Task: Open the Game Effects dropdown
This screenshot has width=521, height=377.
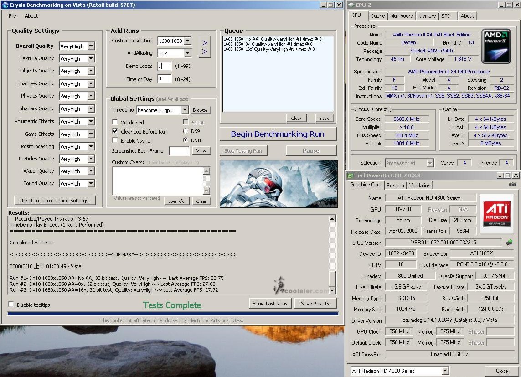Action: point(91,134)
